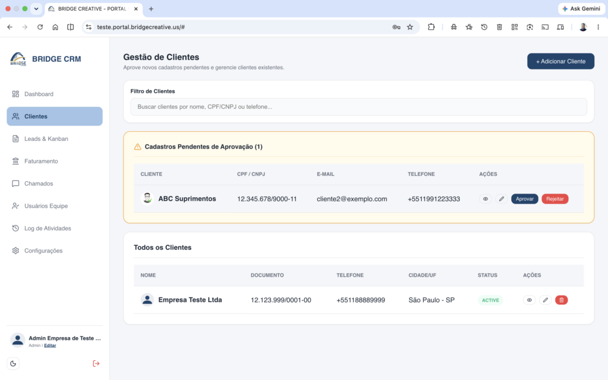Viewport: 608px width, 380px height.
Task: Click media/device toolbar icon beside cast
Action: 560,27
